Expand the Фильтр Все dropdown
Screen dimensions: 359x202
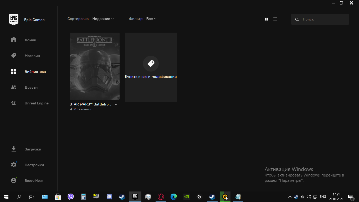pyautogui.click(x=151, y=19)
